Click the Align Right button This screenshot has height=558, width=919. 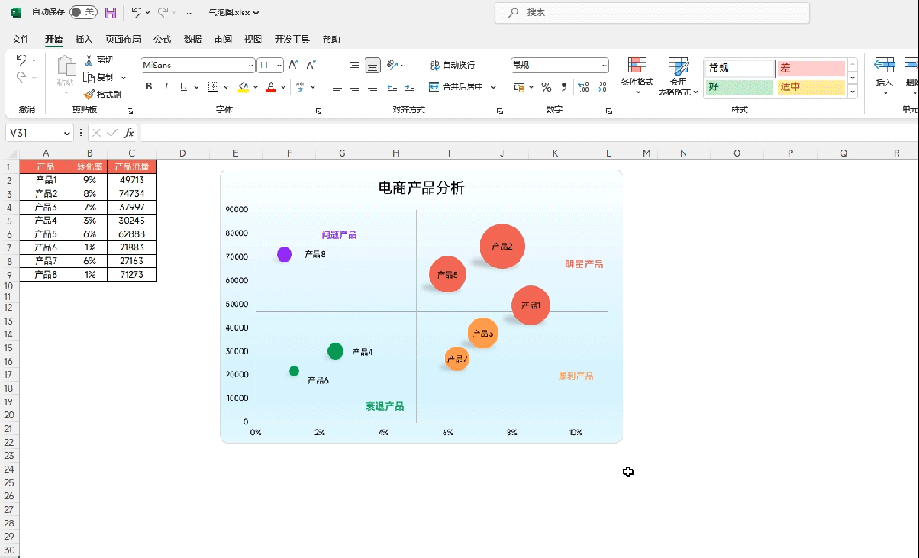(372, 89)
